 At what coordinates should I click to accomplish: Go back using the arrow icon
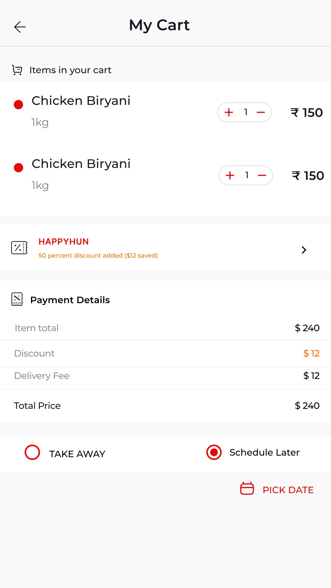point(20,27)
